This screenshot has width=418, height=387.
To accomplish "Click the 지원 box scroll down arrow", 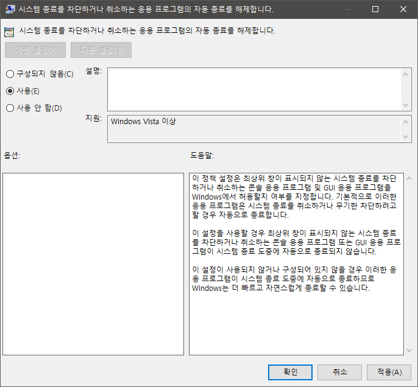I will pyautogui.click(x=405, y=137).
